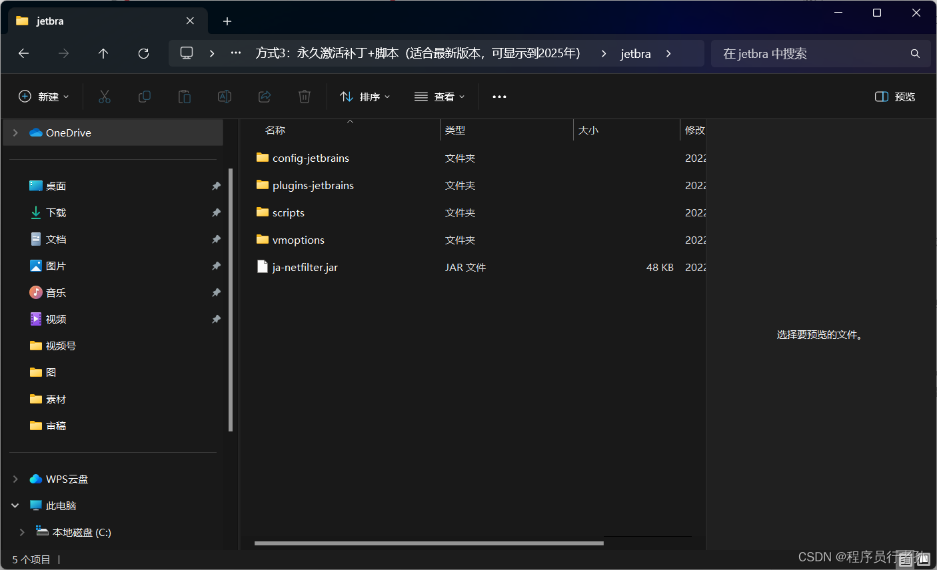Open the 新建 new item dropdown

[x=43, y=97]
